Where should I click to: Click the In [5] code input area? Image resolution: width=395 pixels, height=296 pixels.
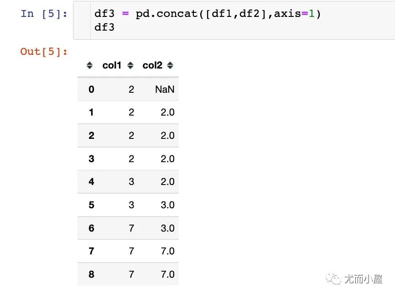234,20
